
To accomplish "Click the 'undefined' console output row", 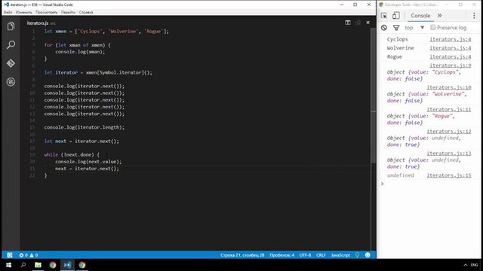I will pos(401,175).
